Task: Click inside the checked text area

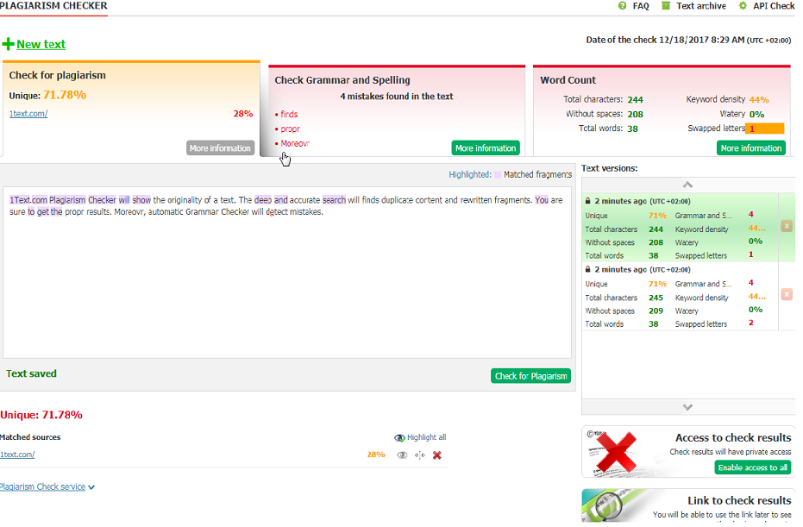Action: pos(286,285)
